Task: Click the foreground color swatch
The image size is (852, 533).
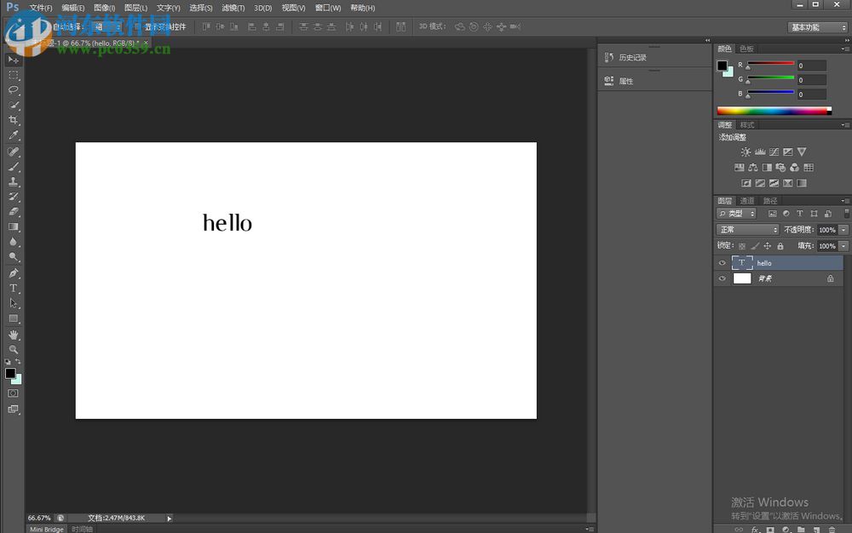Action: [x=10, y=371]
